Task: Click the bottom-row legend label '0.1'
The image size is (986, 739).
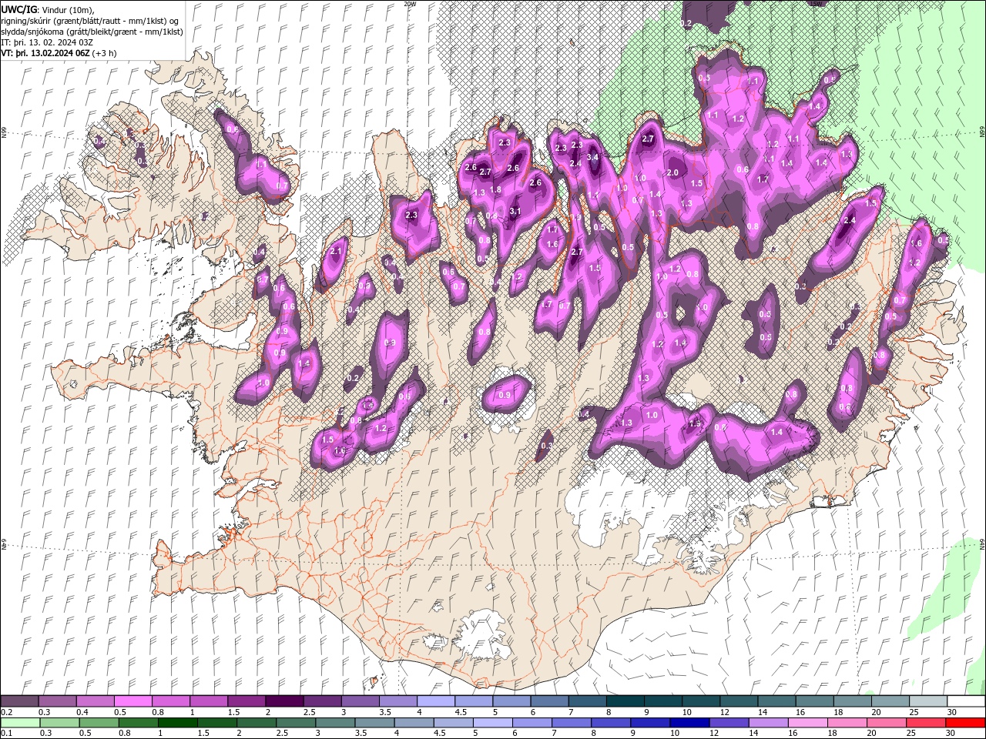Action: 6,734
